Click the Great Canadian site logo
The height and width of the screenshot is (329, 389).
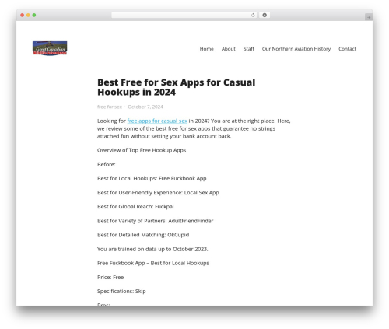tap(50, 48)
